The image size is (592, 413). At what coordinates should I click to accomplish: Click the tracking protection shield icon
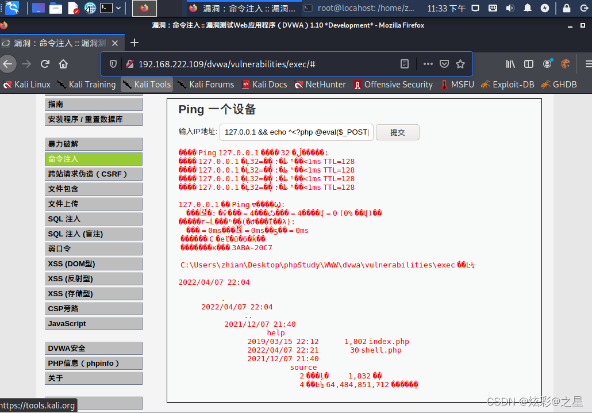[113, 64]
